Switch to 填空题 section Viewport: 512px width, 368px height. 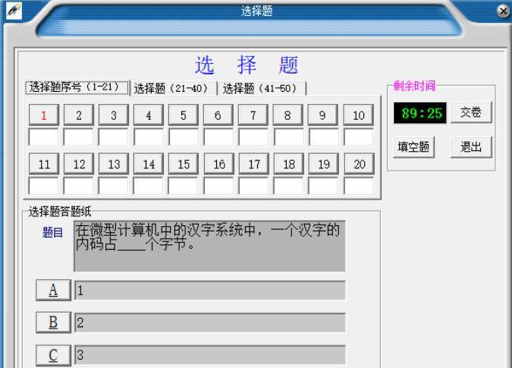(x=413, y=146)
